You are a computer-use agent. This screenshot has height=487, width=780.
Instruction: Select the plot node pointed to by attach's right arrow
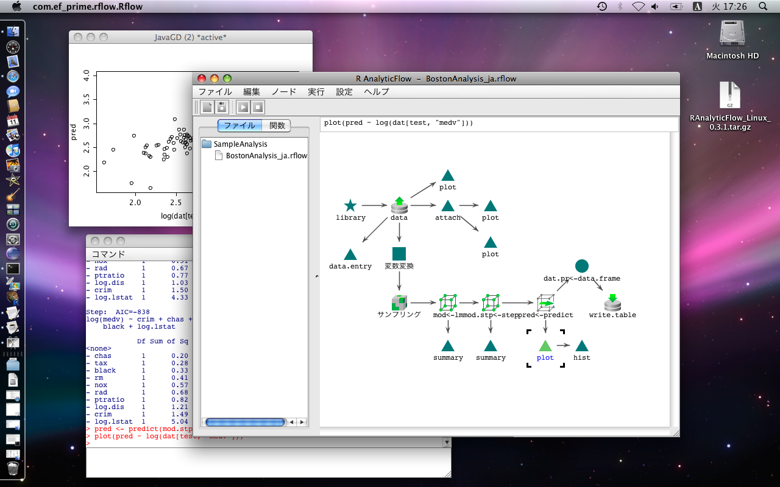(491, 206)
